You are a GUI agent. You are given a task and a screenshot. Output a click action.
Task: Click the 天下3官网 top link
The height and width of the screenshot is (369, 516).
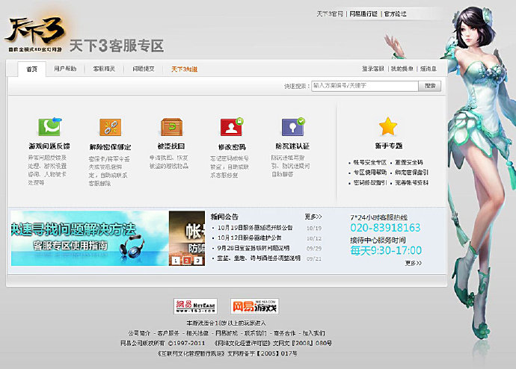[330, 13]
